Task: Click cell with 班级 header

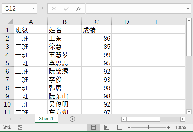Action: (x=31, y=30)
